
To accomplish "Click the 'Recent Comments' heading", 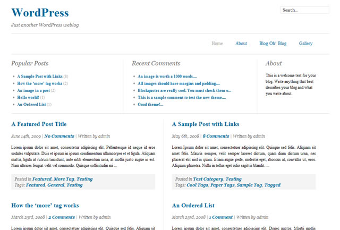I will click(x=156, y=63).
